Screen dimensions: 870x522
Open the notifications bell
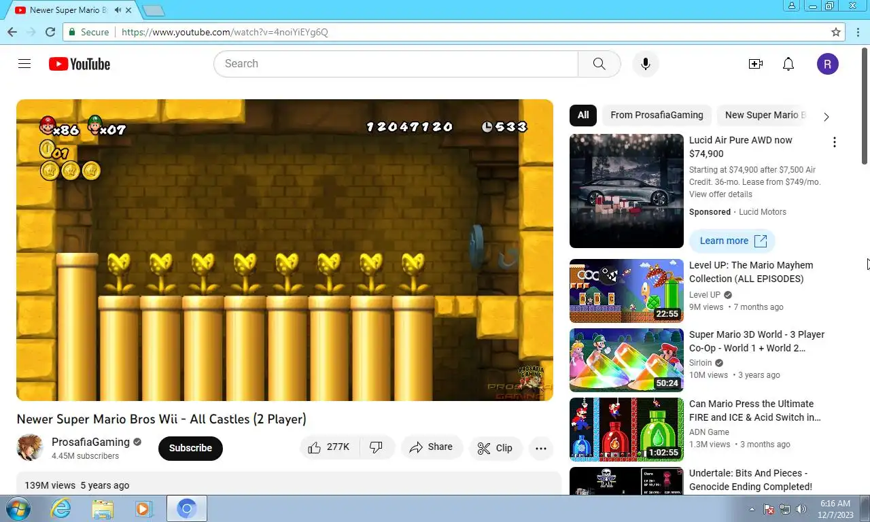pyautogui.click(x=788, y=64)
